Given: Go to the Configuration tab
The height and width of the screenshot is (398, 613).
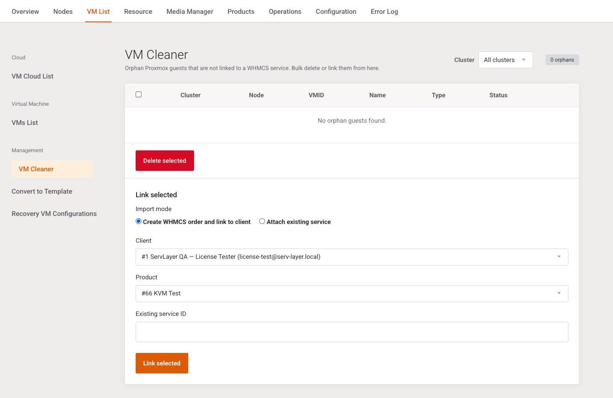Looking at the screenshot, I should [x=336, y=12].
